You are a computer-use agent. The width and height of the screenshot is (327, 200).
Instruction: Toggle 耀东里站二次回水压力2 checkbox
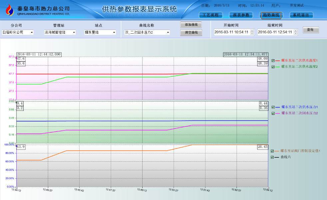click(273, 113)
